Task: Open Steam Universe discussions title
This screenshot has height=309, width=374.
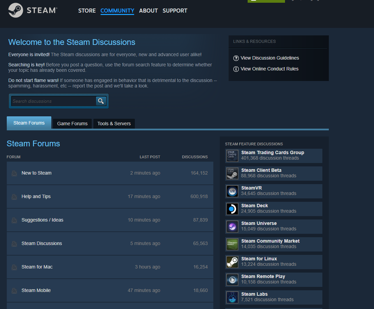Action: pyautogui.click(x=259, y=223)
